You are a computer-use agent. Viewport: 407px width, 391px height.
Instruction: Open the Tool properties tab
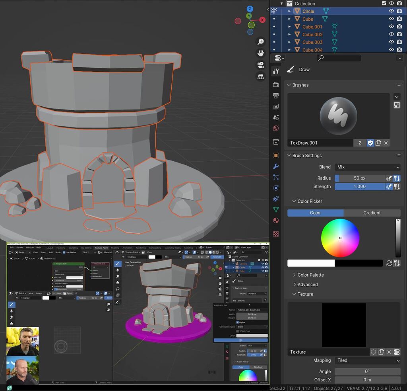(x=276, y=72)
